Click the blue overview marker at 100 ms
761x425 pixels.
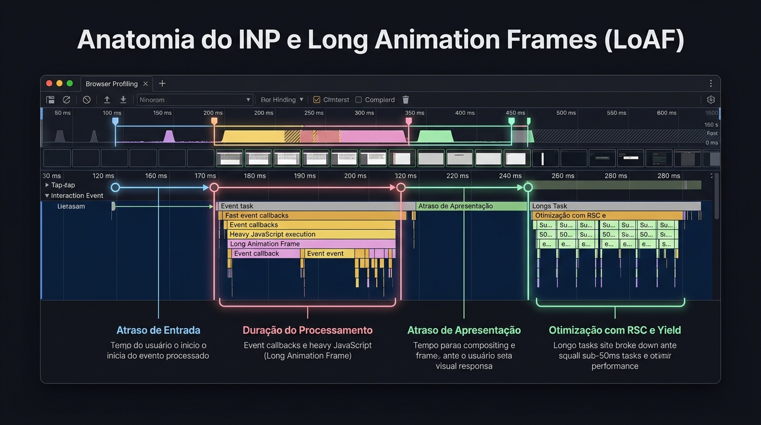pos(115,121)
